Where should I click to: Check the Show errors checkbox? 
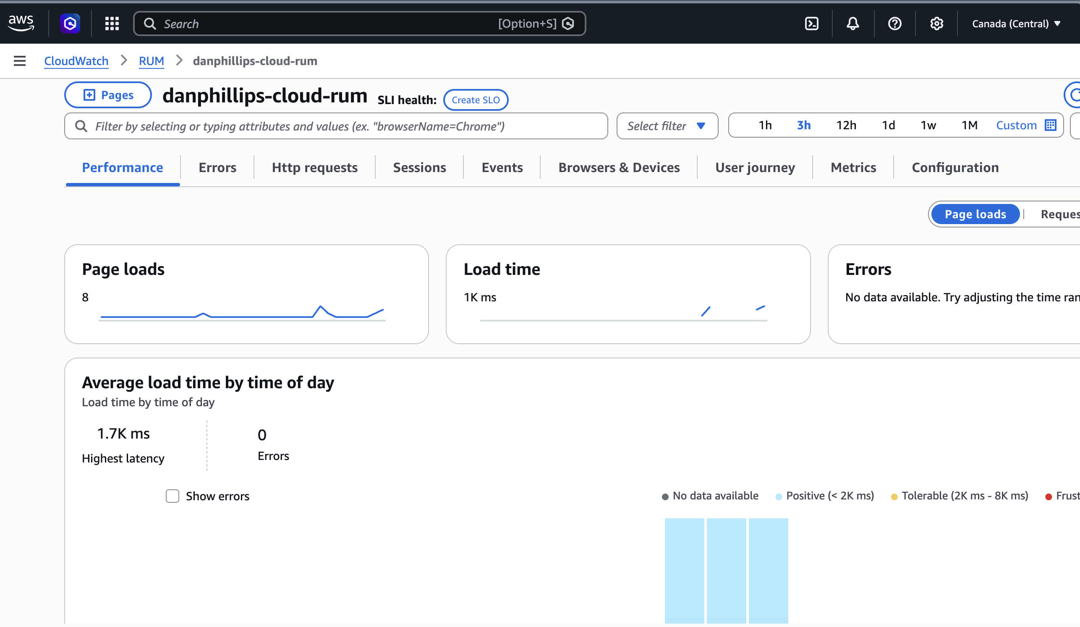172,496
